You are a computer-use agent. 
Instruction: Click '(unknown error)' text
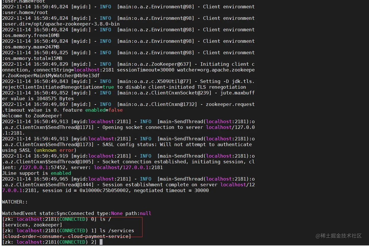pyautogui.click(x=55, y=150)
